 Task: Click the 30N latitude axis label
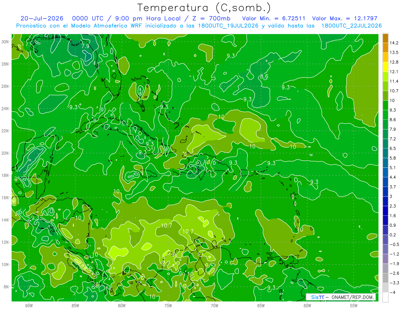point(5,42)
